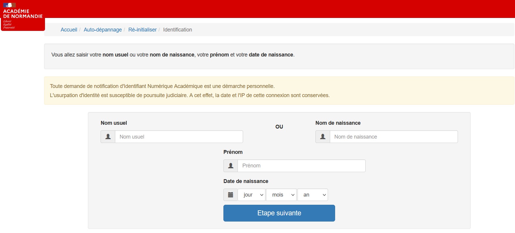Screen dimensions: 515x233
Task: Focus the Prénom input field
Action: (x=302, y=166)
